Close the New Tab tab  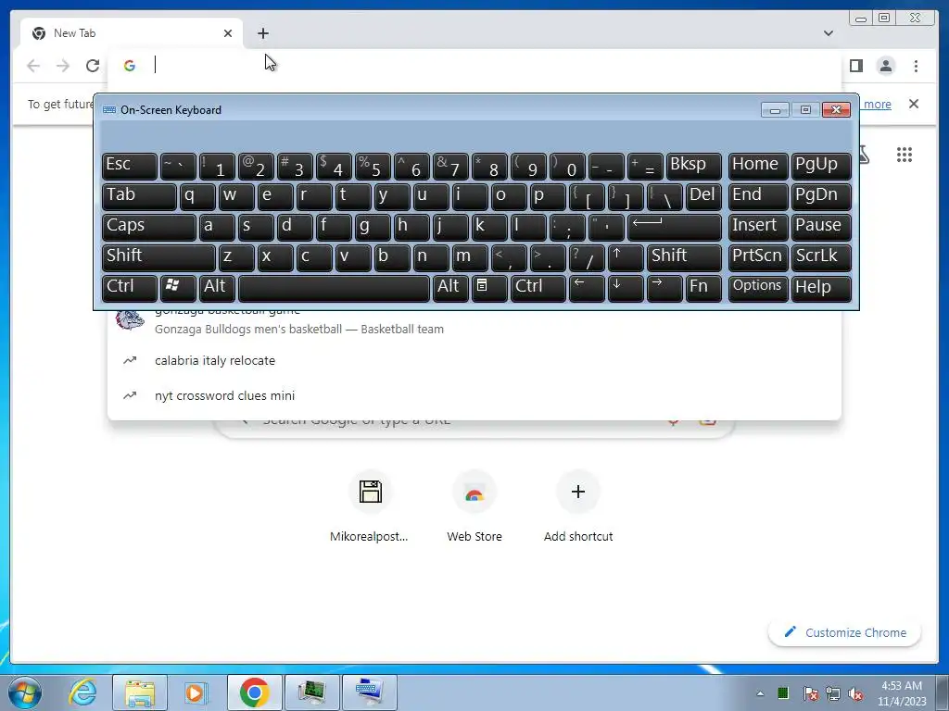click(228, 33)
